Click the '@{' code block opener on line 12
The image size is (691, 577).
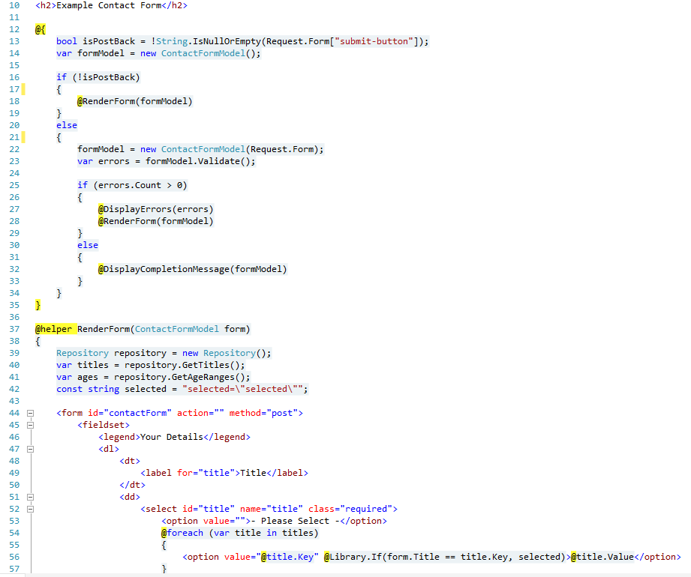(x=40, y=29)
